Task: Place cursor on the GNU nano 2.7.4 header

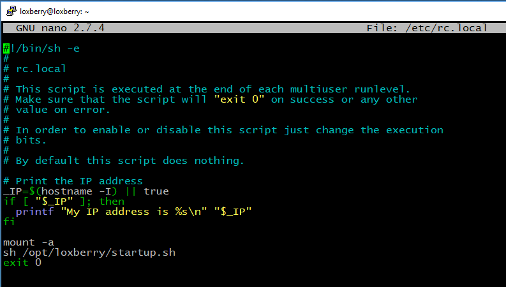Action: 61,28
